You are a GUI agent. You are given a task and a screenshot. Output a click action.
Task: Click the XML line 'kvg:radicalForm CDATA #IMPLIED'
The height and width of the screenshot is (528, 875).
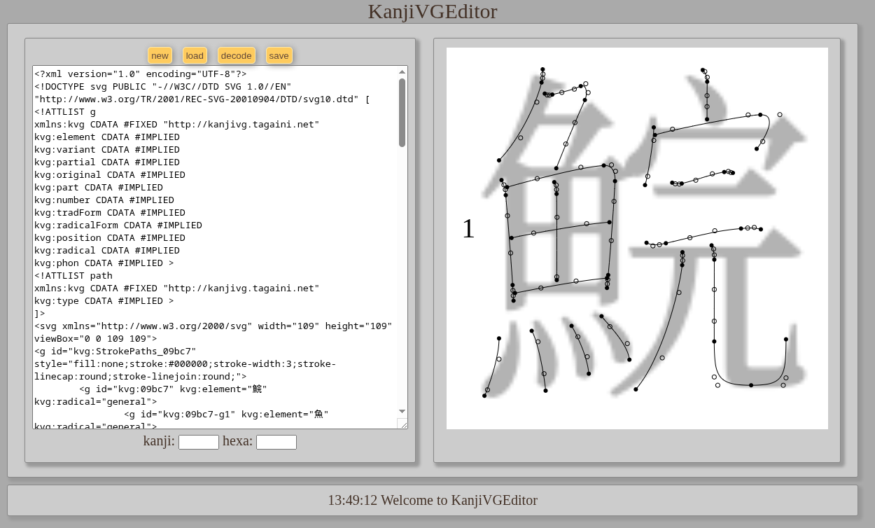tap(118, 225)
